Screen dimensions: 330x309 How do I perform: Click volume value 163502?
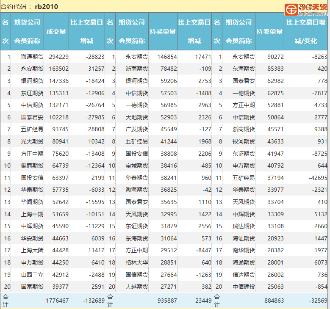tap(59, 69)
